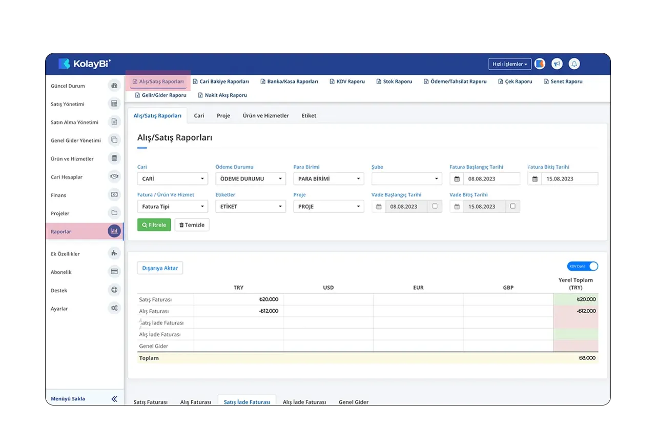This screenshot has height=446, width=656.
Task: Open the CARİ dropdown
Action: click(173, 179)
